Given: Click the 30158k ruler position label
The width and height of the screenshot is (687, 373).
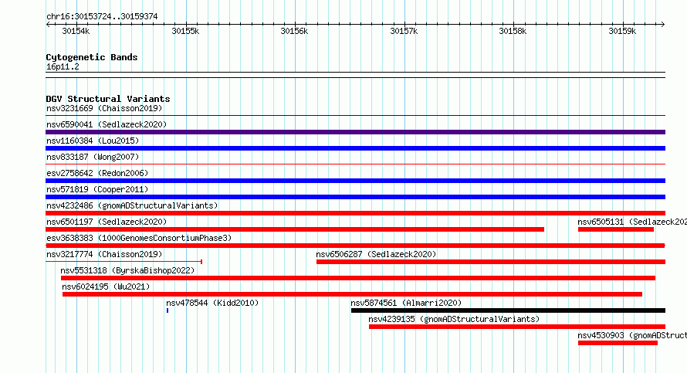Looking at the screenshot, I should (x=513, y=31).
